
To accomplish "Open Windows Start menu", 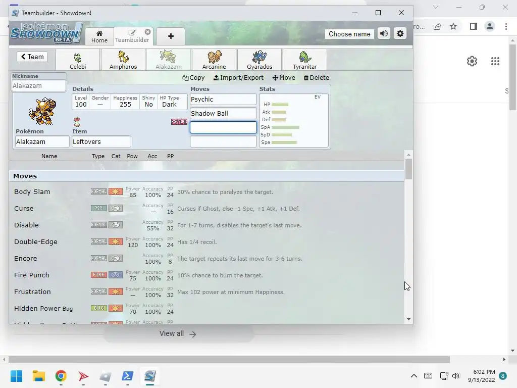I will pos(16,376).
